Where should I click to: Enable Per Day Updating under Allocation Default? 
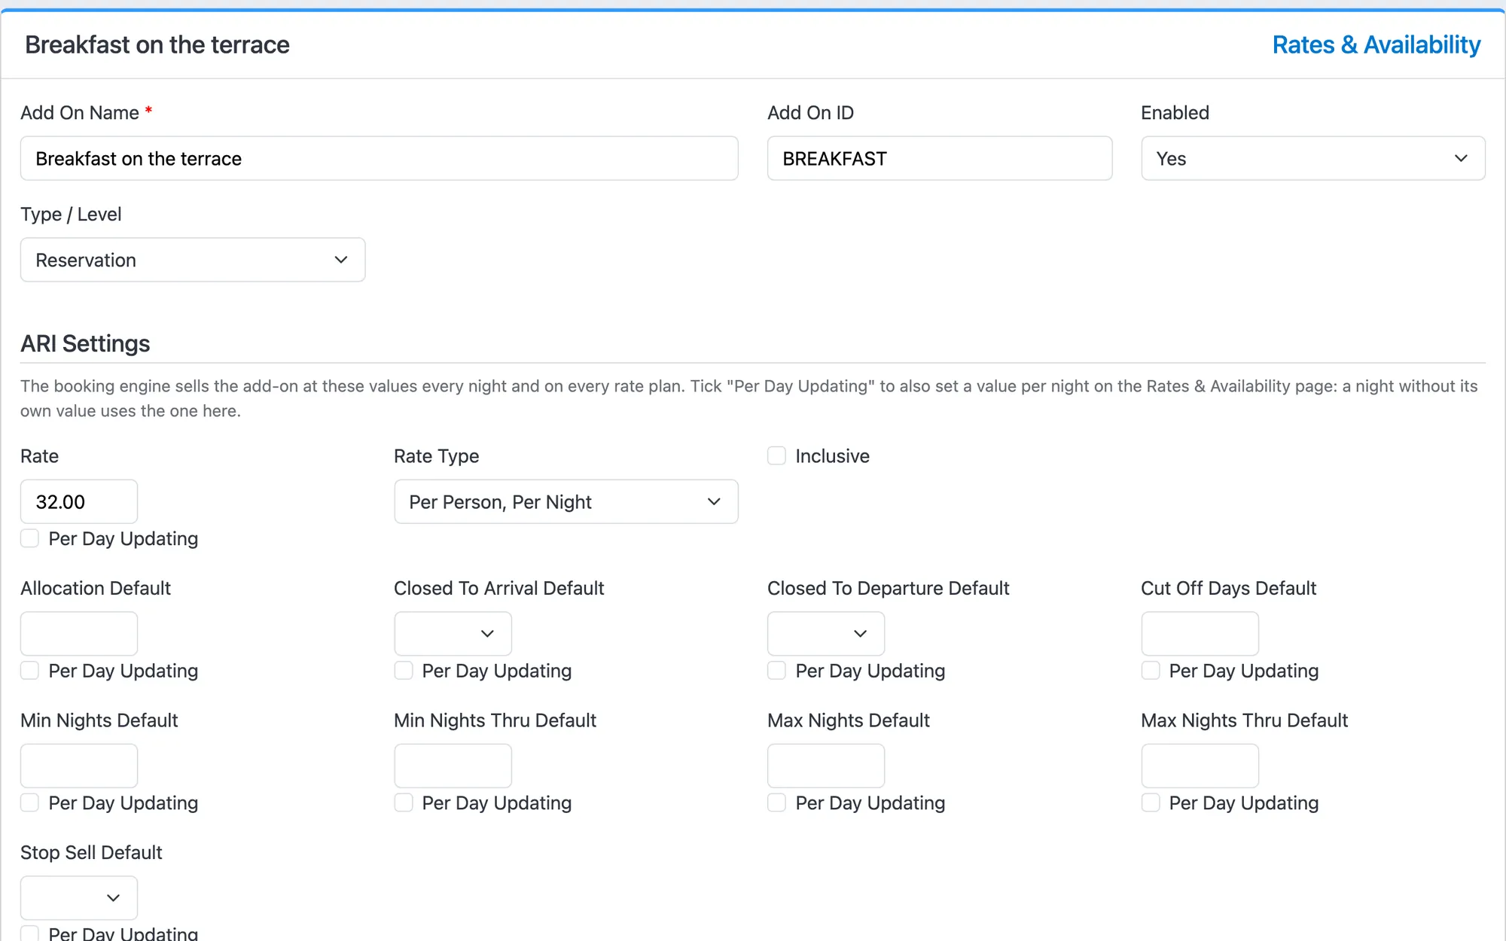point(29,670)
